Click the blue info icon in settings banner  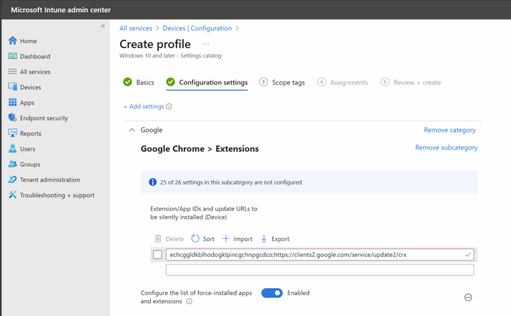click(153, 182)
